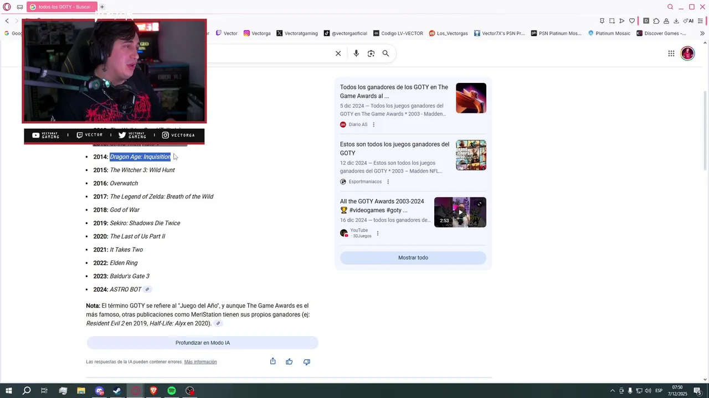709x398 pixels.
Task: Open the Windows Start menu
Action: pos(8,391)
